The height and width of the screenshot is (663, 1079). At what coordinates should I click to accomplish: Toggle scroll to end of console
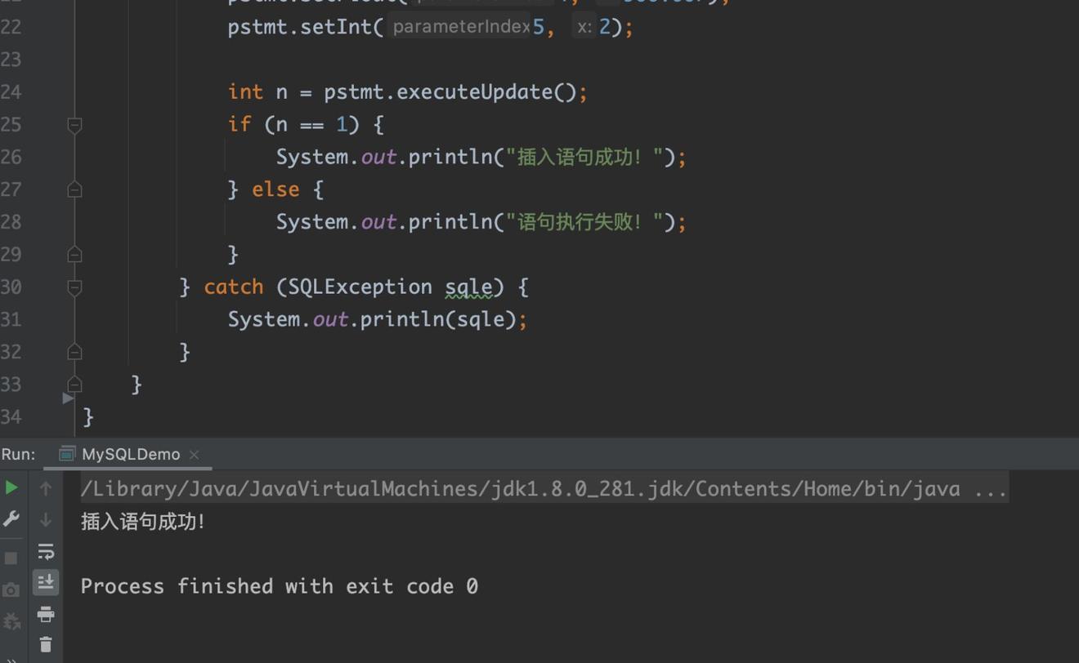[x=46, y=582]
